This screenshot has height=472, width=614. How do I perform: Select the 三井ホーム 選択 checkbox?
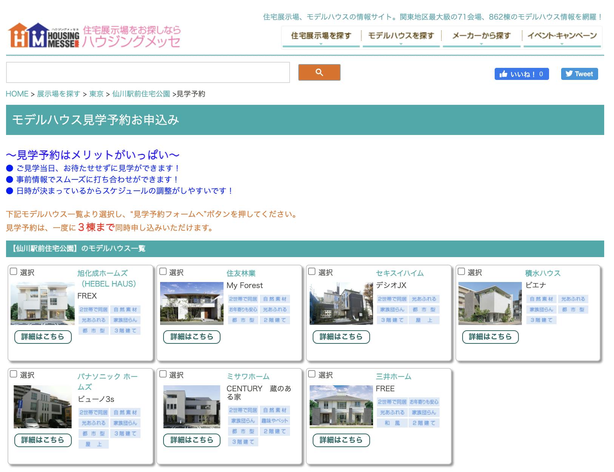tap(312, 374)
